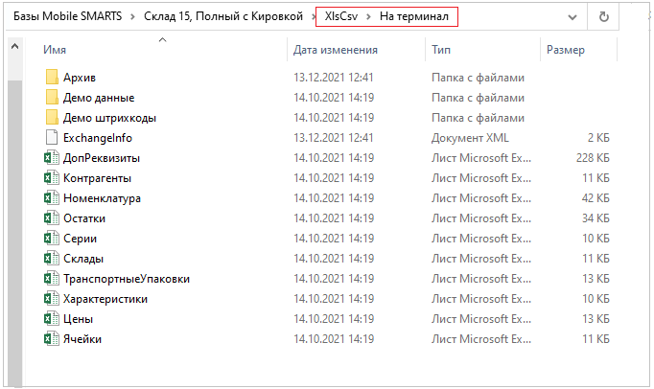Click the Документ XML type cell
Image resolution: width=654 pixels, height=389 pixels.
point(470,138)
